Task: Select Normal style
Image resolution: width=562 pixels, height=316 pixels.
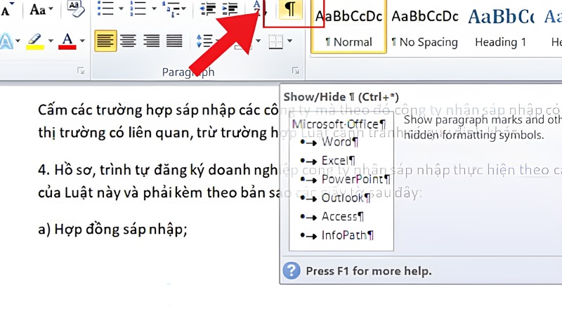Action: pyautogui.click(x=348, y=27)
